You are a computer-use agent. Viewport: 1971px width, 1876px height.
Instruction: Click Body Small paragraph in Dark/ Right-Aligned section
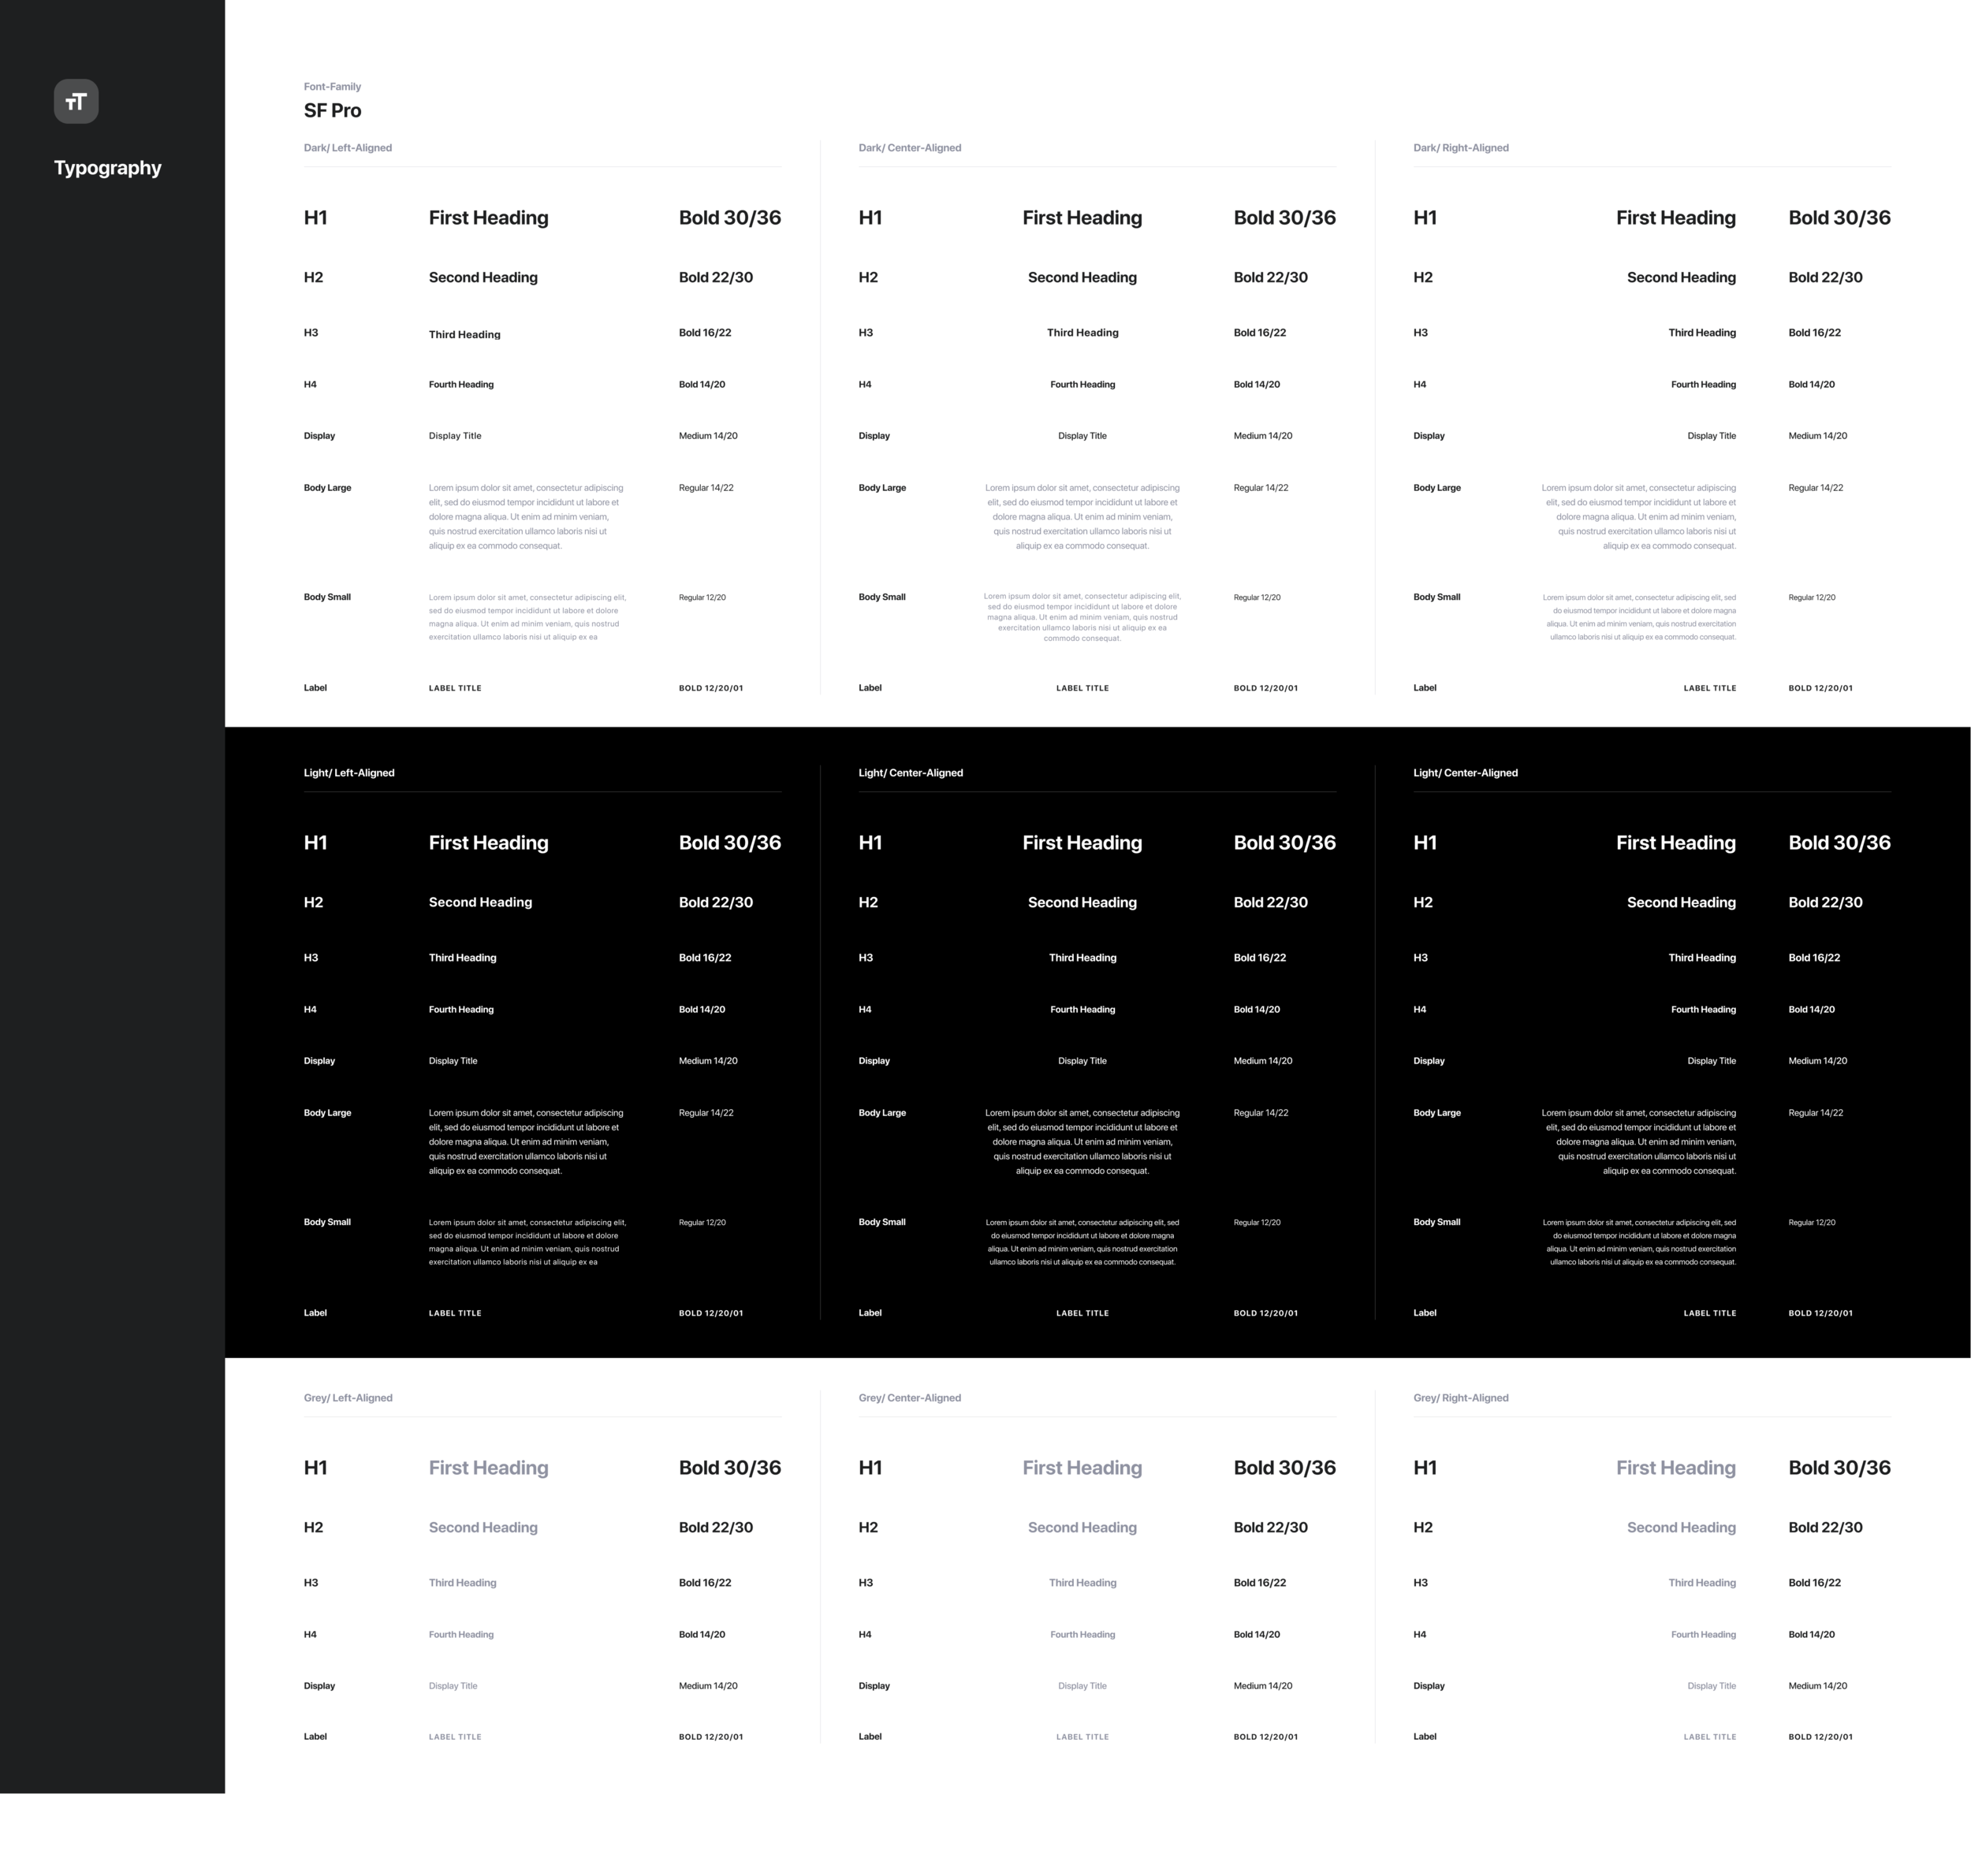click(x=1639, y=617)
